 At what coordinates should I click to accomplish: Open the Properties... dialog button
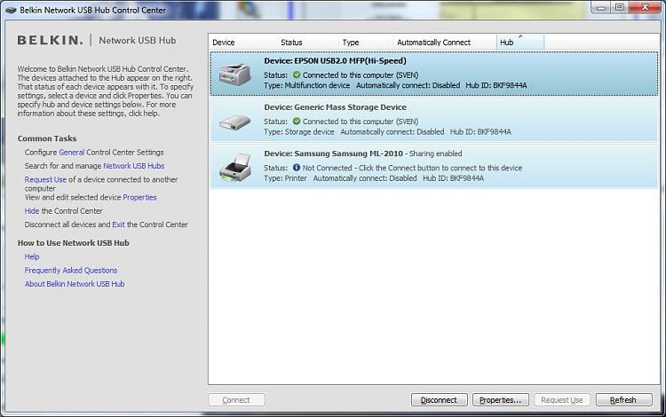[x=500, y=399]
